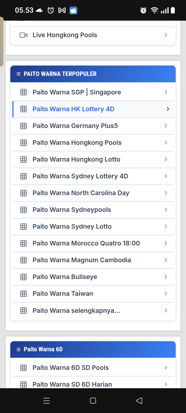Tap the grid icon next to Paito Warna Taiwan
The width and height of the screenshot is (186, 413).
24,294
